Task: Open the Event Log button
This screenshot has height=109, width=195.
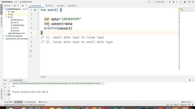Action: [x=186, y=102]
